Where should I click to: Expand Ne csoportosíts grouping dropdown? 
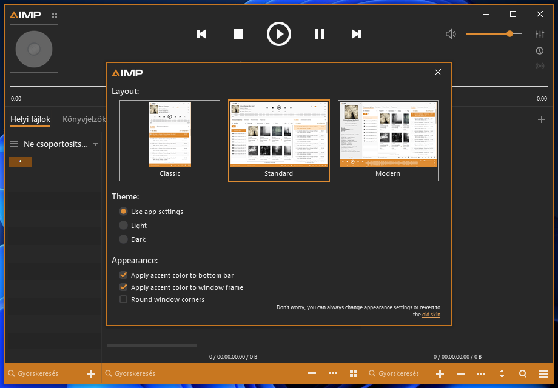coord(95,144)
